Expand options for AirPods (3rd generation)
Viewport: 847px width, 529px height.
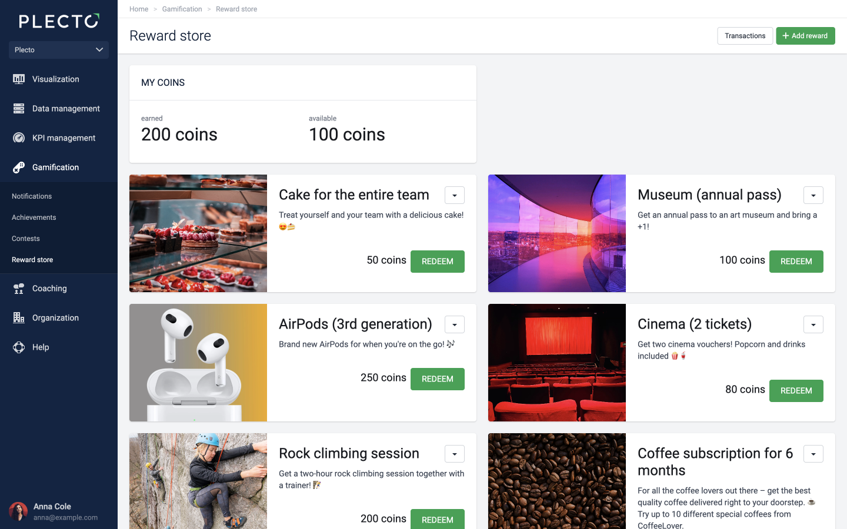pos(455,324)
